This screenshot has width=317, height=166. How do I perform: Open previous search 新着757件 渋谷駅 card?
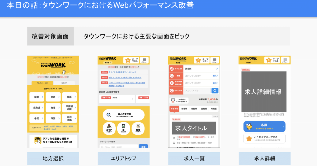[x=117, y=99]
